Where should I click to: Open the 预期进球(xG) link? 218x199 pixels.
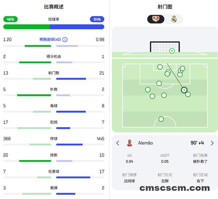50,40
